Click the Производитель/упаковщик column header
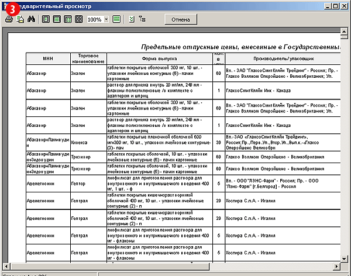 283,58
